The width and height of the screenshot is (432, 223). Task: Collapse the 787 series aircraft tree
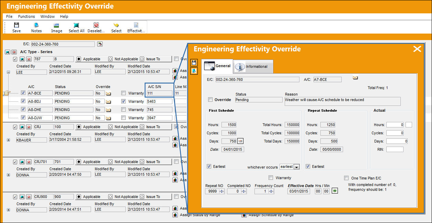[8, 72]
